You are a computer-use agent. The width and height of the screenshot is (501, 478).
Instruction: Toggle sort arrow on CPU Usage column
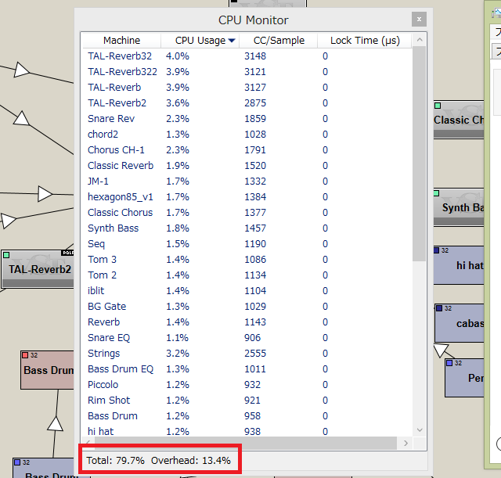pos(231,41)
